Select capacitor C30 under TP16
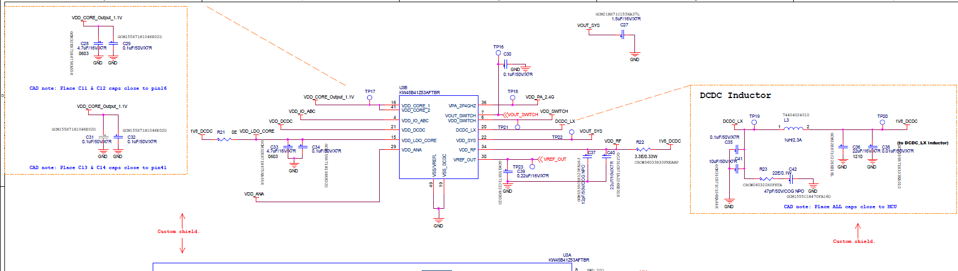Image resolution: width=958 pixels, height=271 pixels. [x=505, y=64]
